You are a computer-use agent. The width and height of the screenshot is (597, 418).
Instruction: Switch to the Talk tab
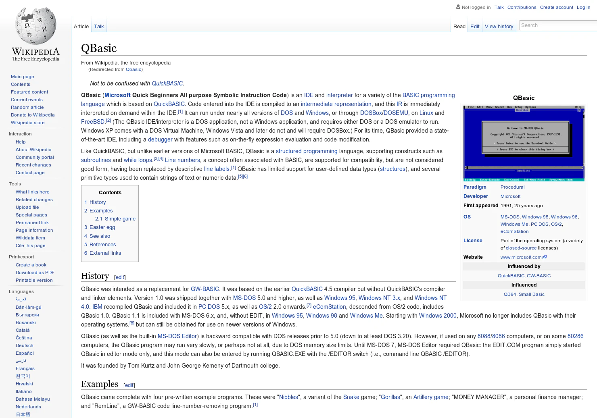tap(99, 27)
